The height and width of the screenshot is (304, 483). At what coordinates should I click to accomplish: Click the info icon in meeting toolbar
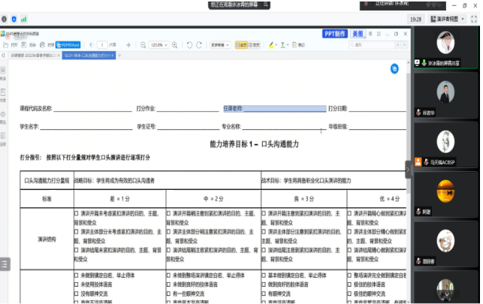4,19
